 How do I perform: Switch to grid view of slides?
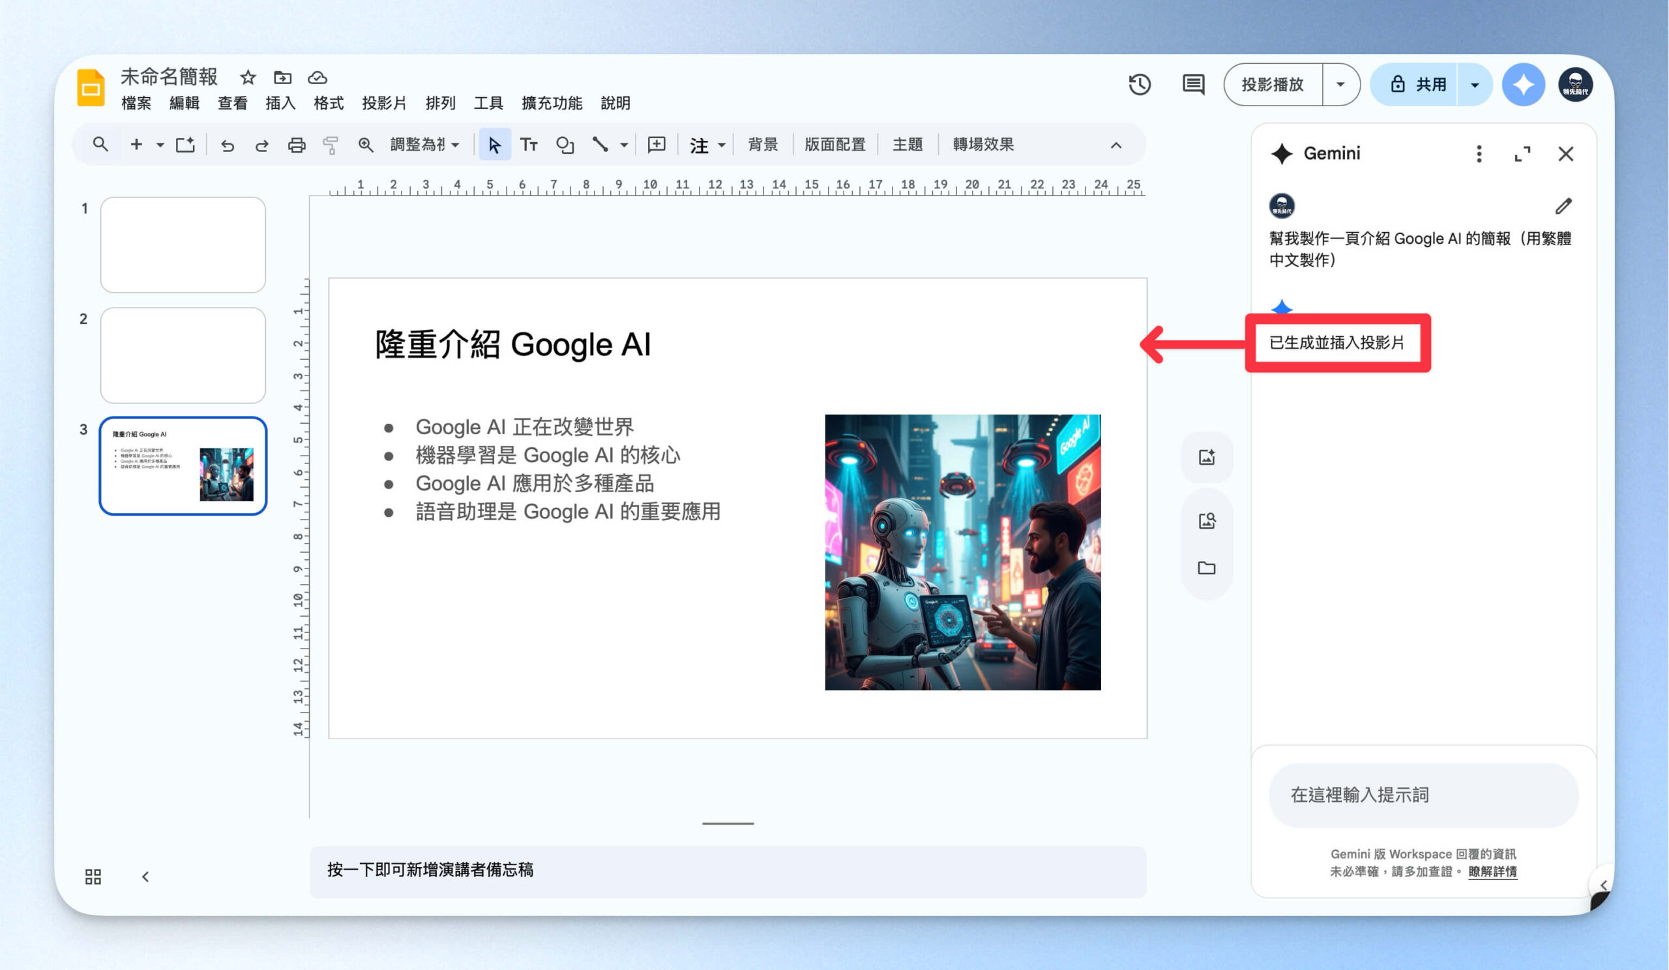tap(93, 877)
